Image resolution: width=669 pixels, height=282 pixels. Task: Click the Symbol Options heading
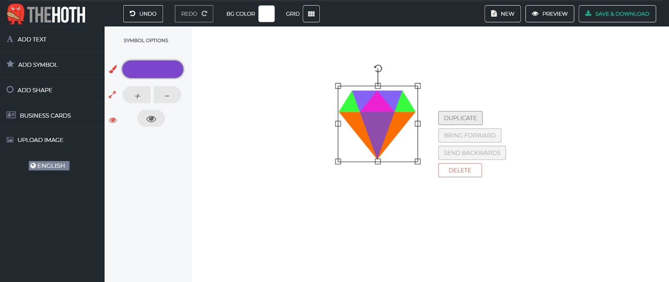click(146, 41)
